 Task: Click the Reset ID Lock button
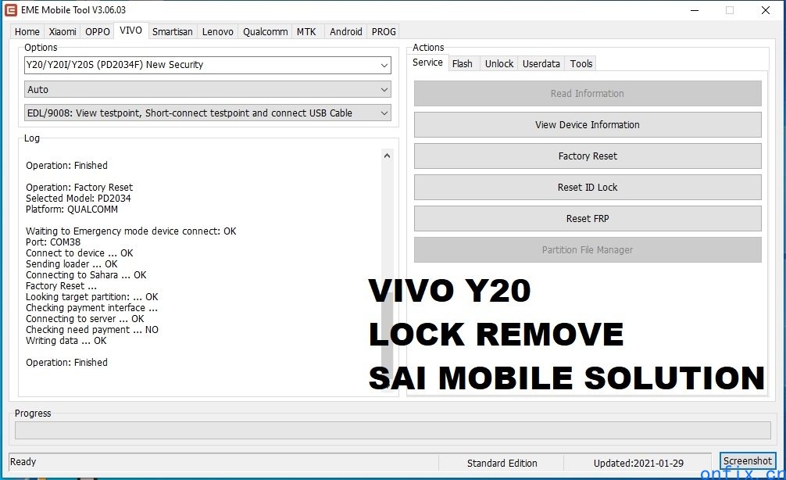tap(588, 188)
